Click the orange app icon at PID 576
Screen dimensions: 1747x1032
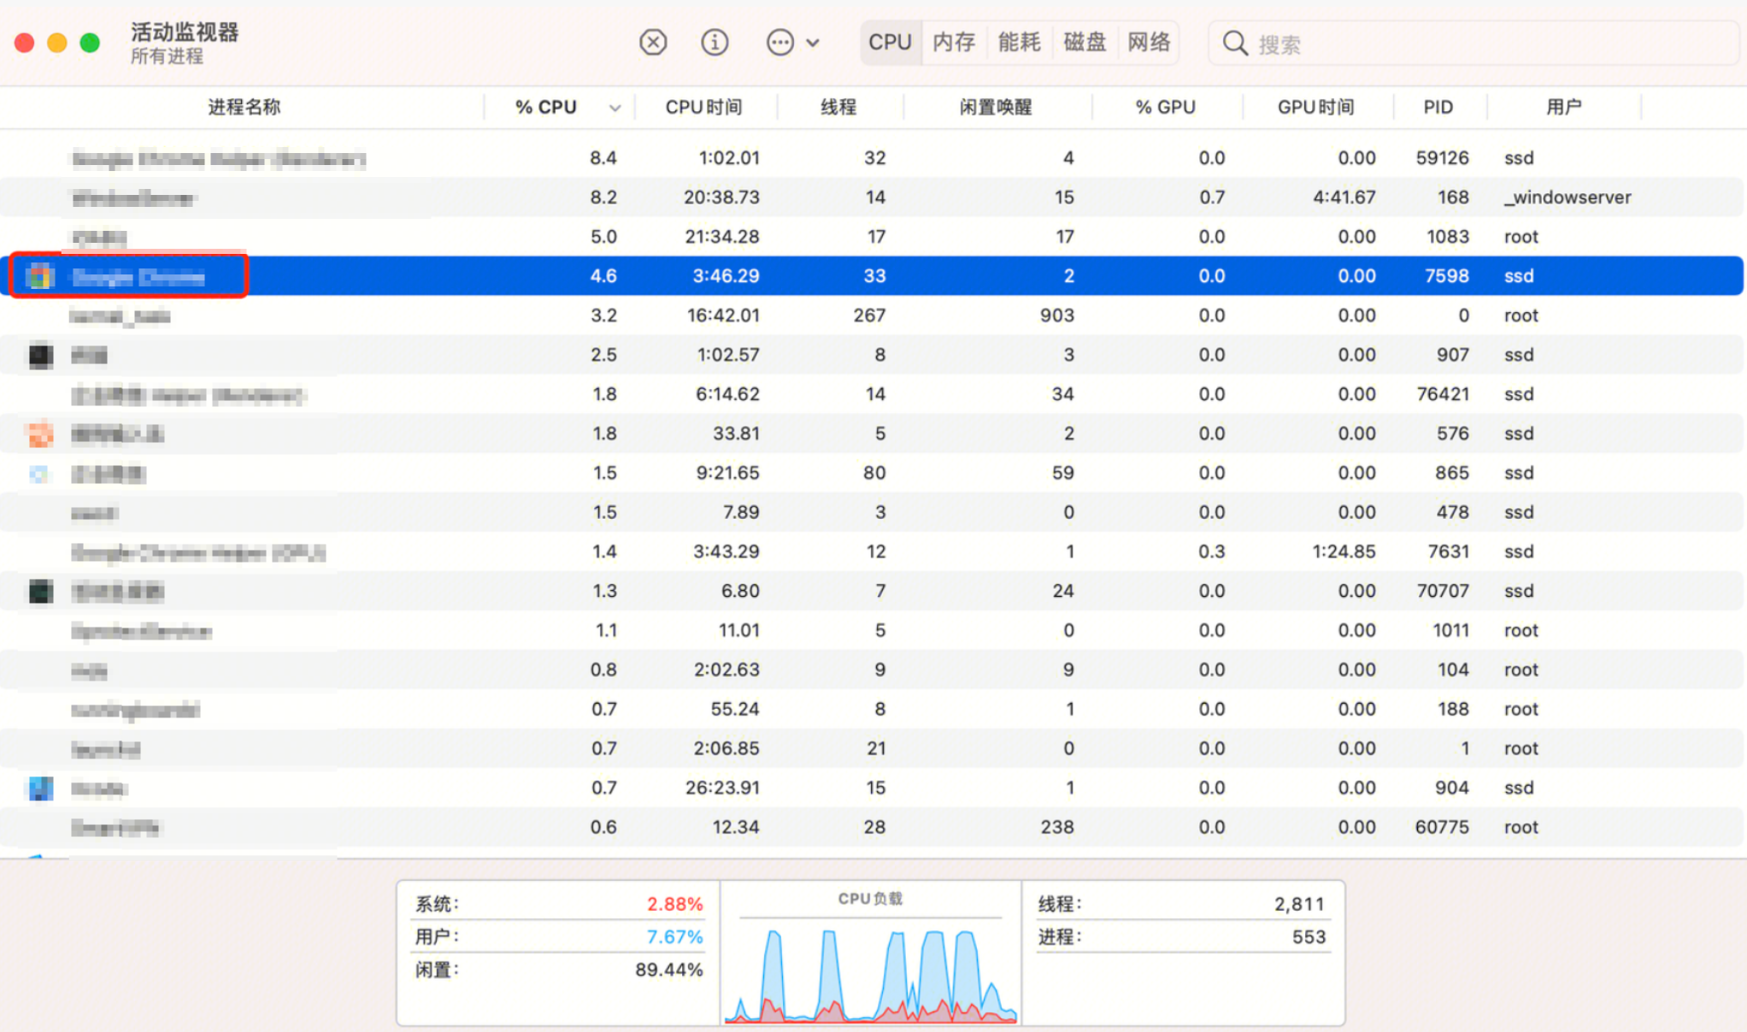click(x=40, y=434)
